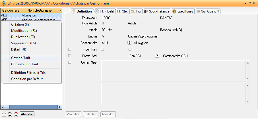Click the LAF application icon in title bar
This screenshot has width=258, height=119.
[x=4, y=3]
